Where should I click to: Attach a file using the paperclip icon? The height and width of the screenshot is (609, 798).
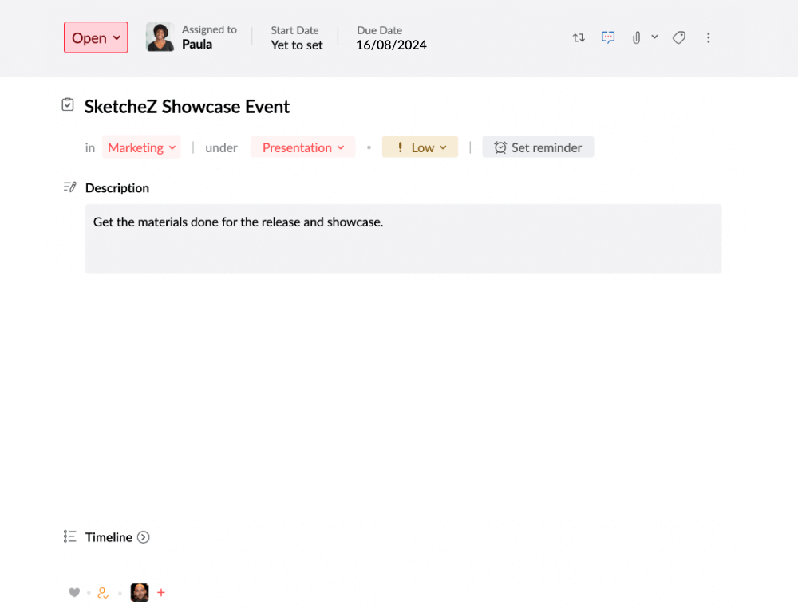click(635, 37)
